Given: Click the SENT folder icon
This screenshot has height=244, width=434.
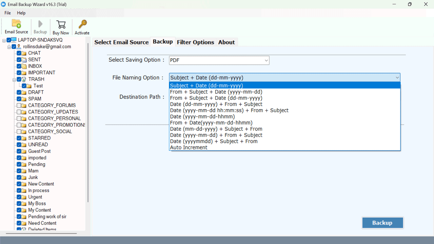Looking at the screenshot, I should coord(24,60).
